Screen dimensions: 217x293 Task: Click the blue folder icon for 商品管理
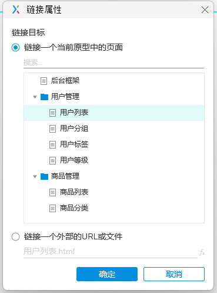(44, 176)
